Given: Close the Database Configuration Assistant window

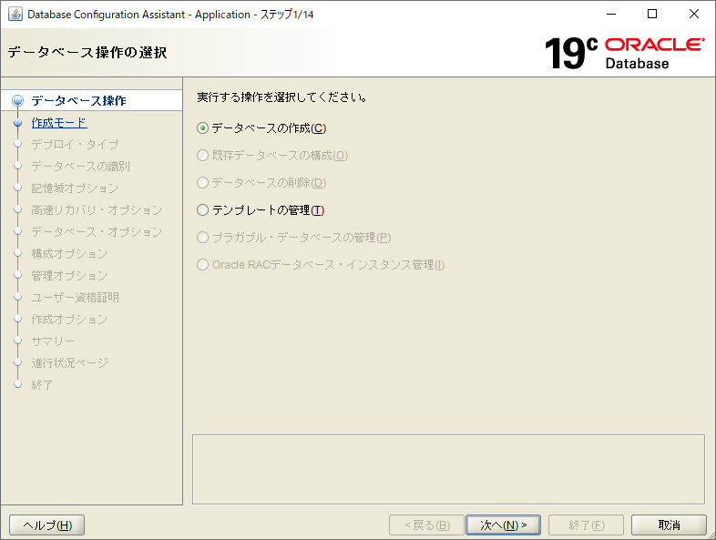Looking at the screenshot, I should tap(693, 15).
